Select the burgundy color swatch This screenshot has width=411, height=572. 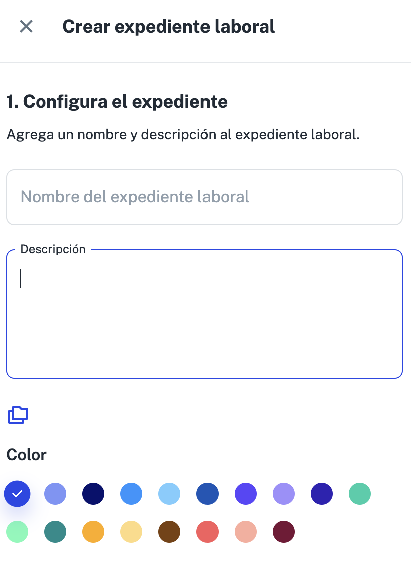[x=284, y=532]
